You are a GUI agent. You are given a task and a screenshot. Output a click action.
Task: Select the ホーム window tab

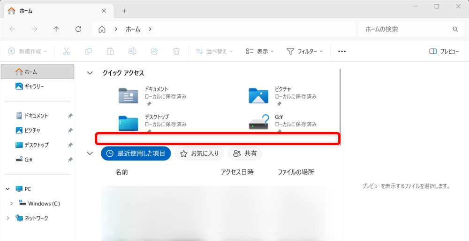[x=59, y=11]
